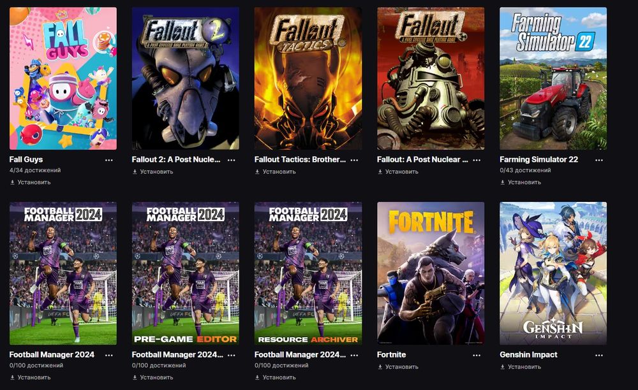Expand options for Football Manager 2024 Pre-Game Editor
This screenshot has height=390, width=638.
click(232, 355)
